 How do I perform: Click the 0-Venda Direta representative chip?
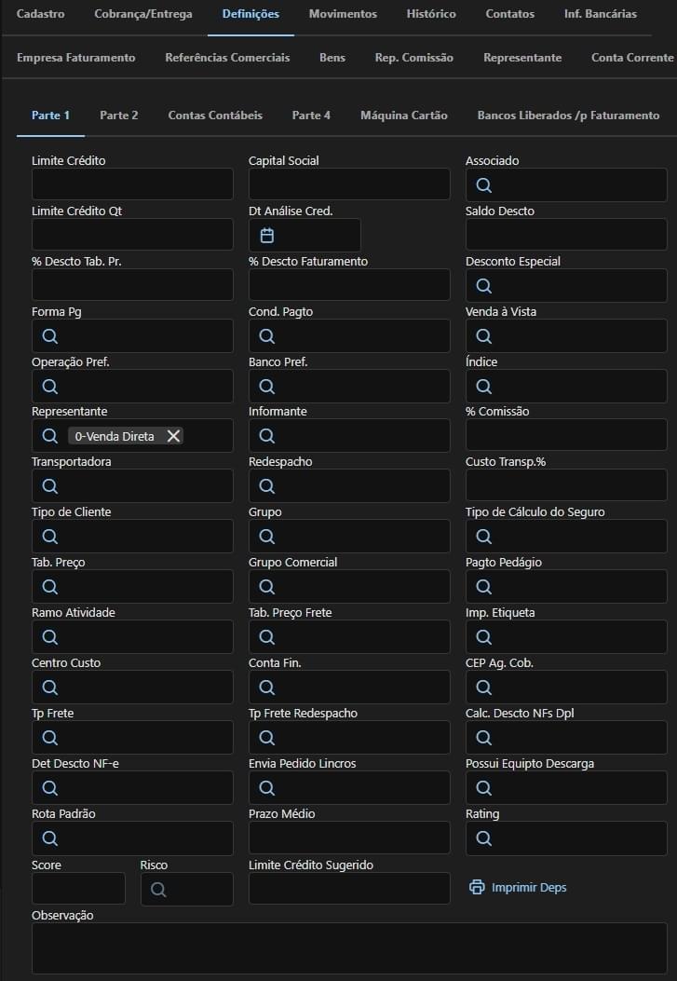[x=115, y=436]
